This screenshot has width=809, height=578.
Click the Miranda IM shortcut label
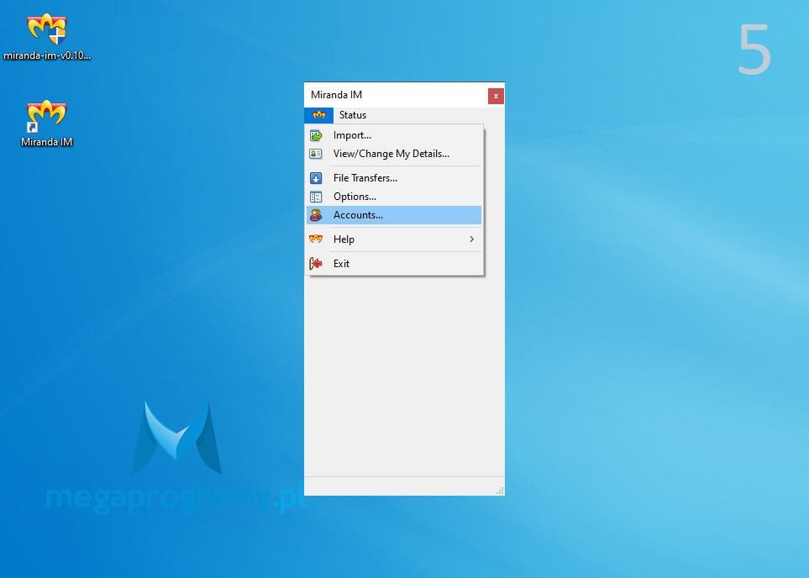click(x=47, y=142)
